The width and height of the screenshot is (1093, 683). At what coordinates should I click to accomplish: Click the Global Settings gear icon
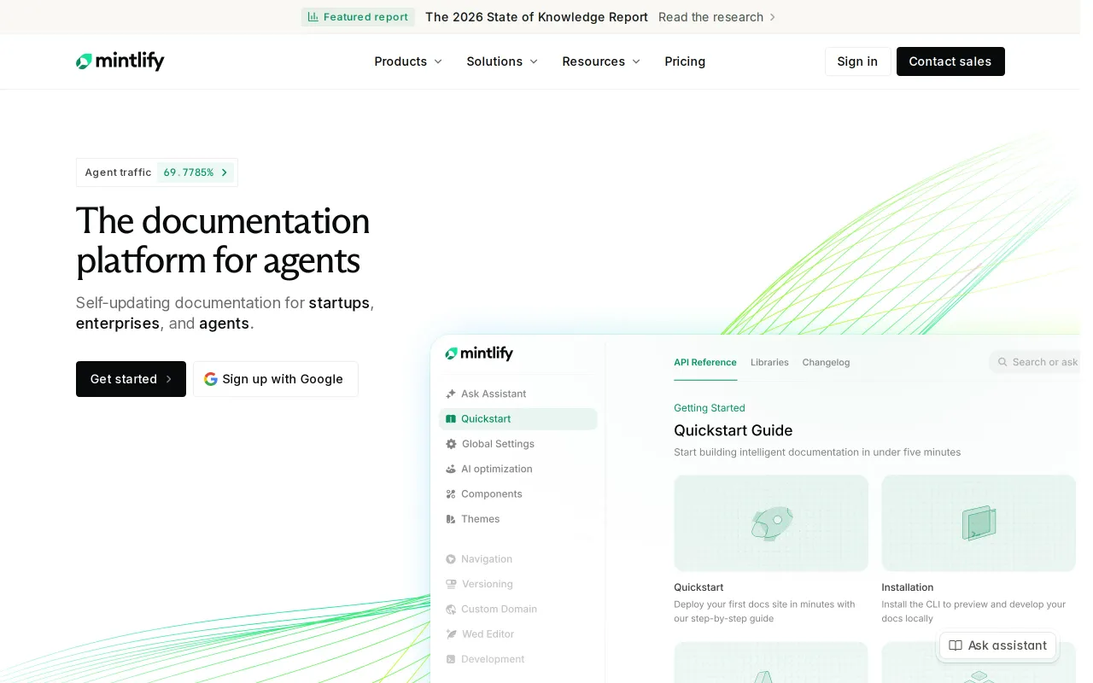click(x=451, y=444)
